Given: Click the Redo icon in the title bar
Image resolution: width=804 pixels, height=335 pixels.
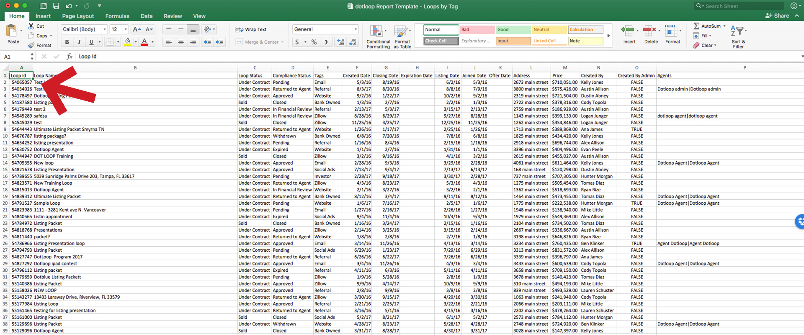Looking at the screenshot, I should click(x=87, y=6).
